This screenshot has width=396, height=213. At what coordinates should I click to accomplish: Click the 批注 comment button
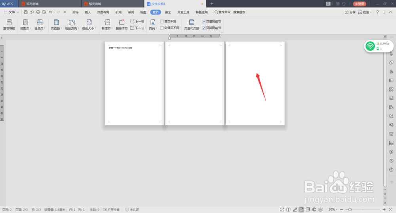(365, 12)
